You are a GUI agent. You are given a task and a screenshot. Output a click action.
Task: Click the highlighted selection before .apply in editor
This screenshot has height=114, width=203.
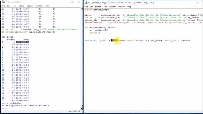coord(115,40)
